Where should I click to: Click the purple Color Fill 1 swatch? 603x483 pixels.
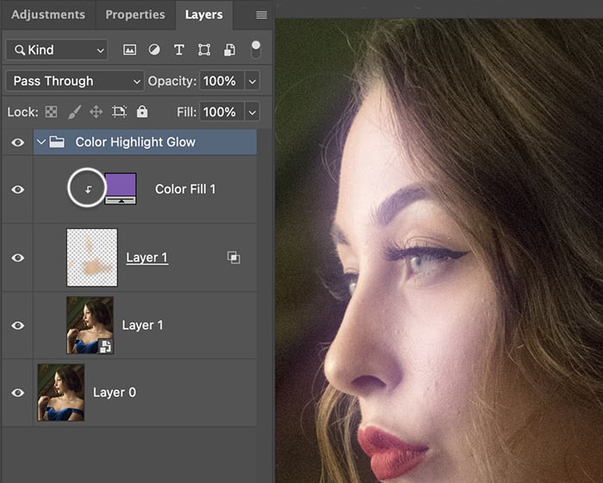click(121, 189)
